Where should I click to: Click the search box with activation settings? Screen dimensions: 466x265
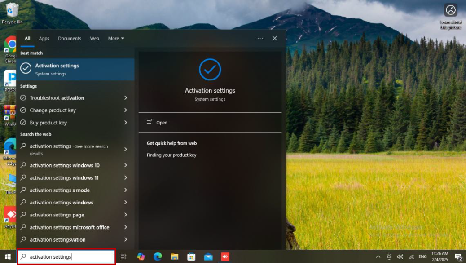pos(67,257)
